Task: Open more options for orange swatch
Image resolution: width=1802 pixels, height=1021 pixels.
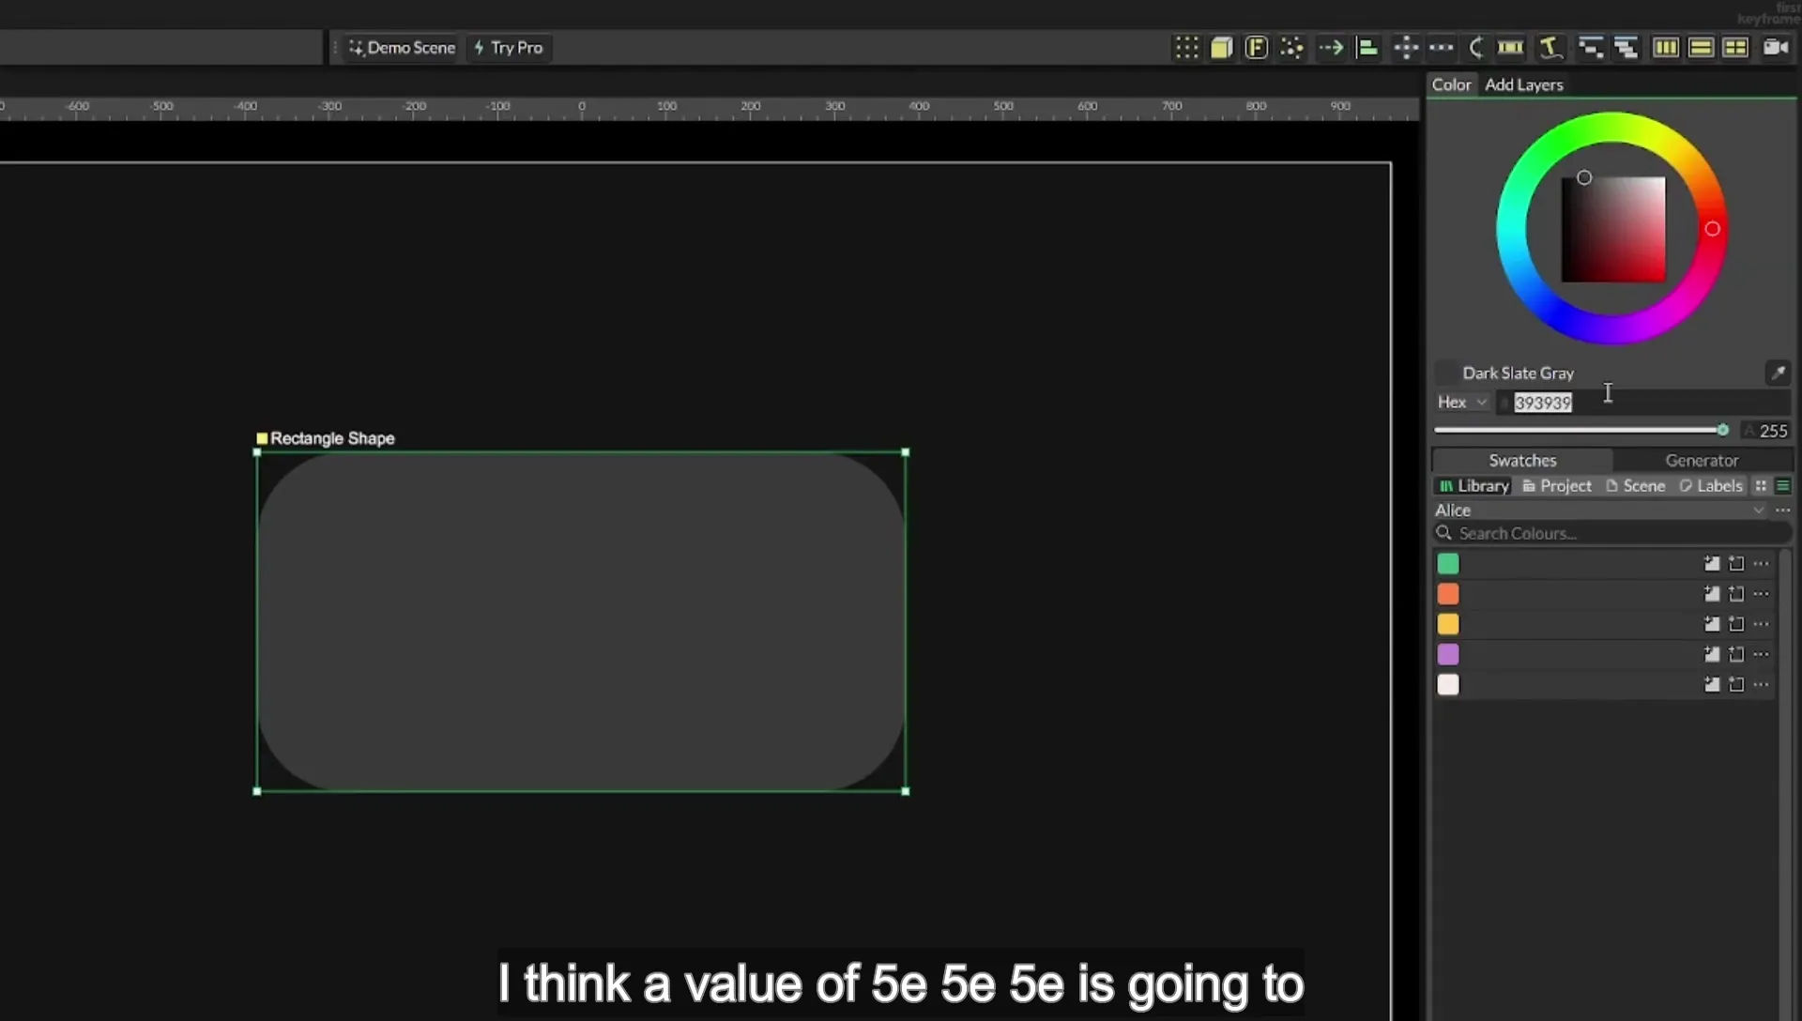Action: coord(1761,594)
